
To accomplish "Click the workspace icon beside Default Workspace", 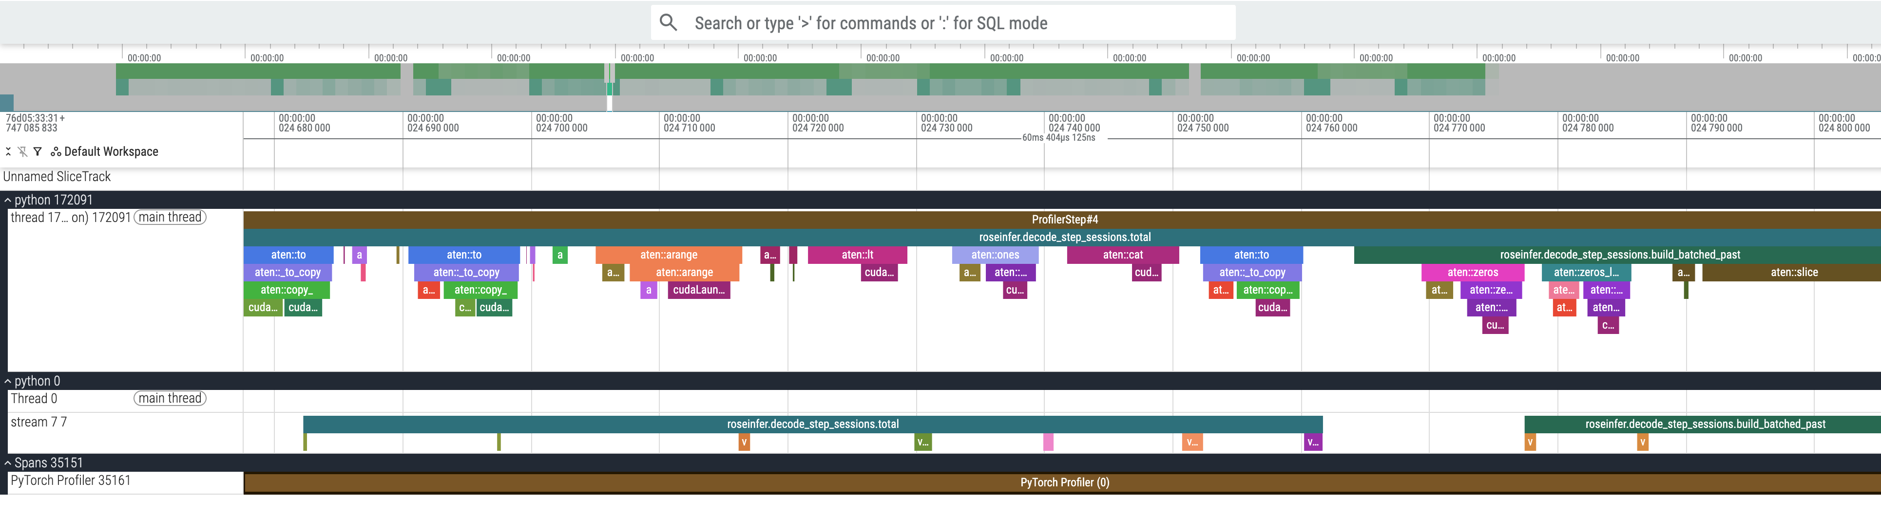I will 56,152.
